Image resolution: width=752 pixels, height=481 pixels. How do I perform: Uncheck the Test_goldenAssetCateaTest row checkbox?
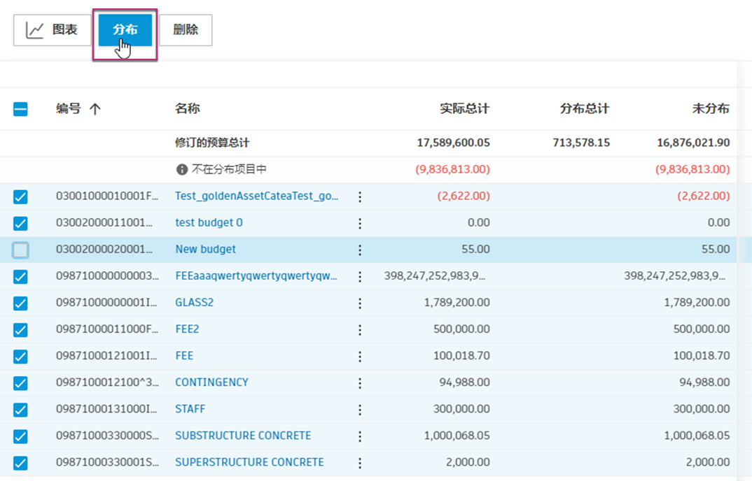tap(20, 196)
